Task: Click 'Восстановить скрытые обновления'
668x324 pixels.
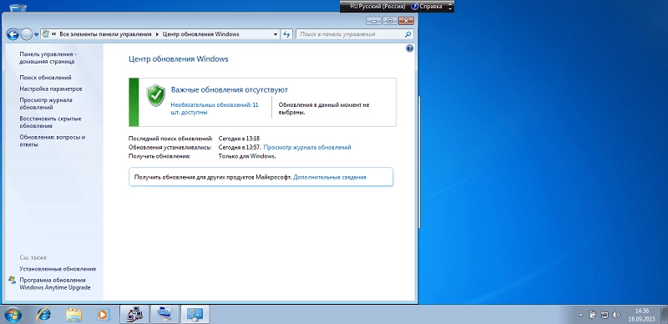Action: click(50, 123)
